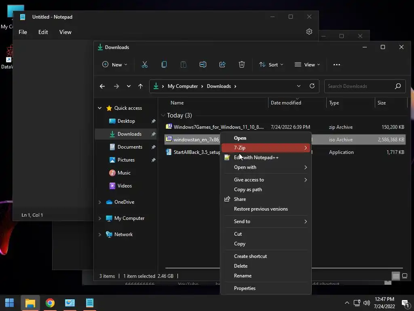414x311 pixels.
Task: Click the search magnifier icon
Action: pos(398,86)
